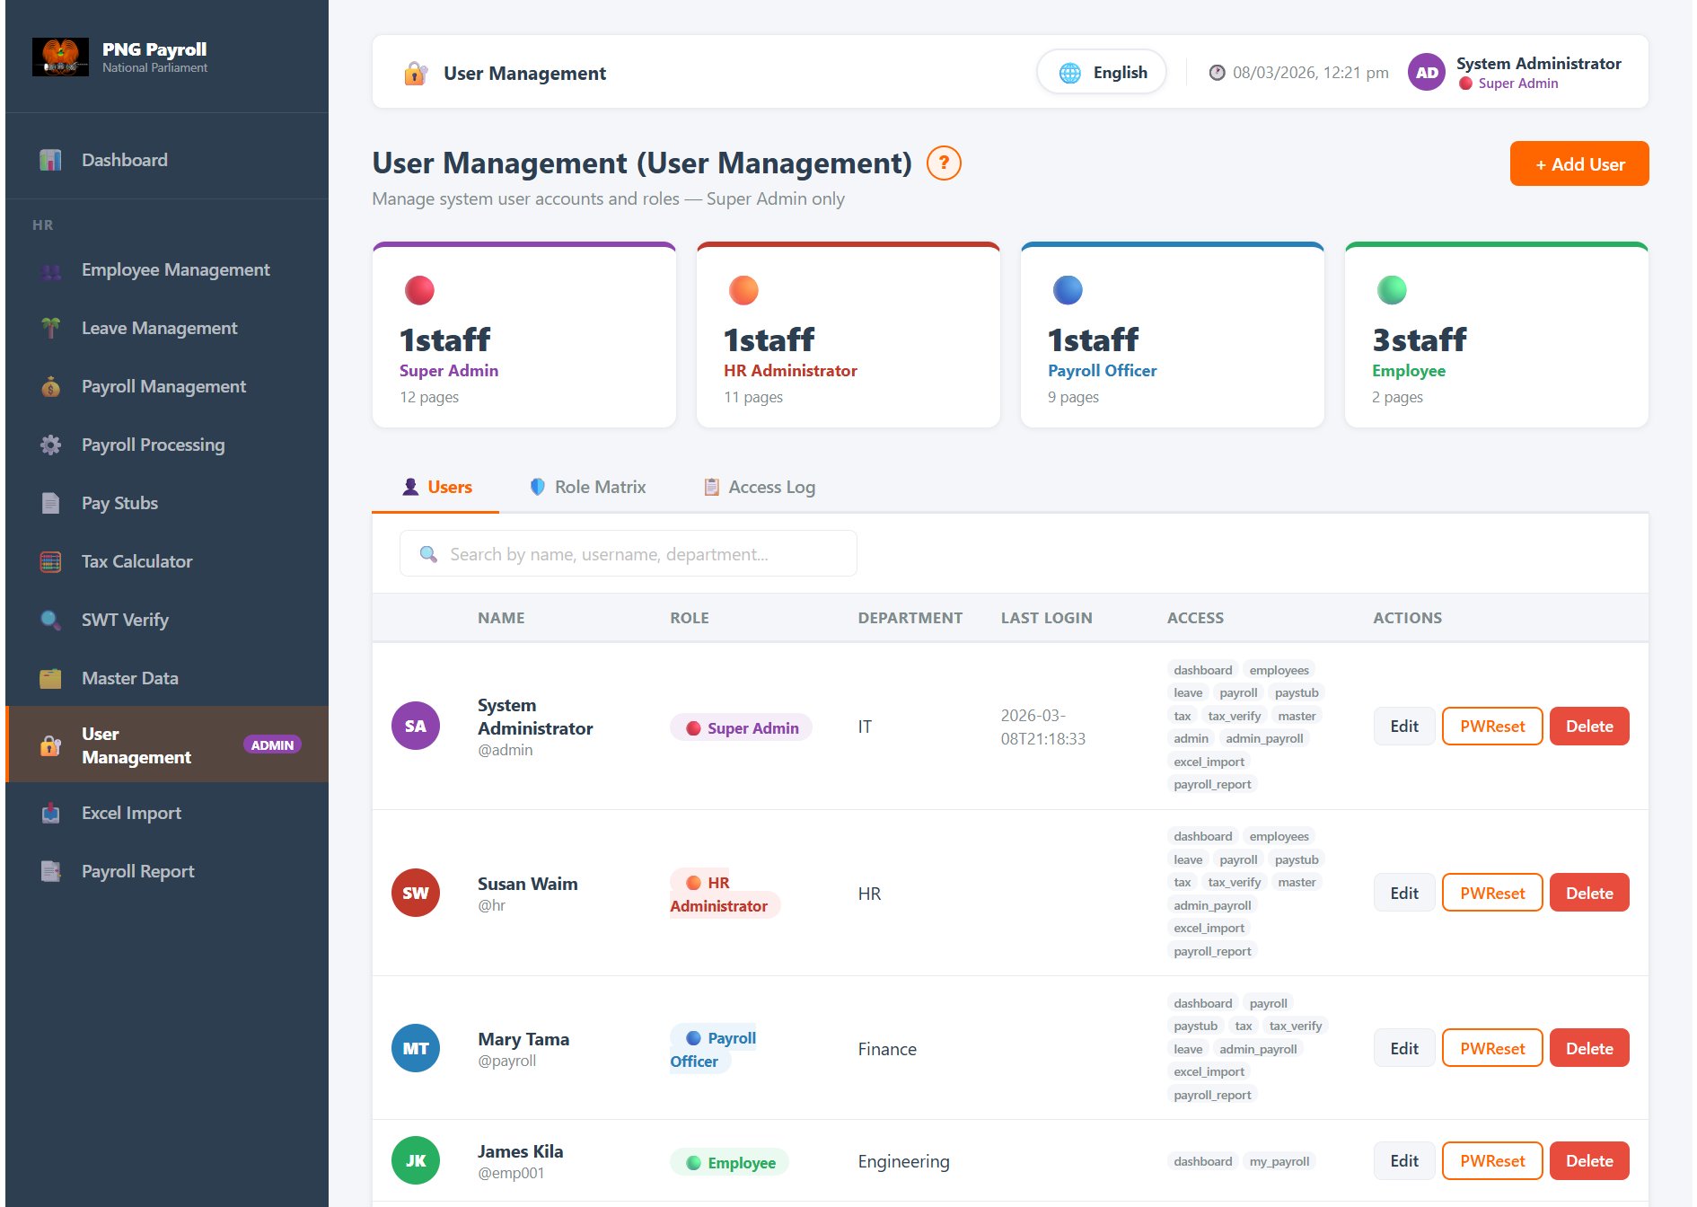Switch to the Access Log tab
The height and width of the screenshot is (1207, 1697).
click(760, 488)
